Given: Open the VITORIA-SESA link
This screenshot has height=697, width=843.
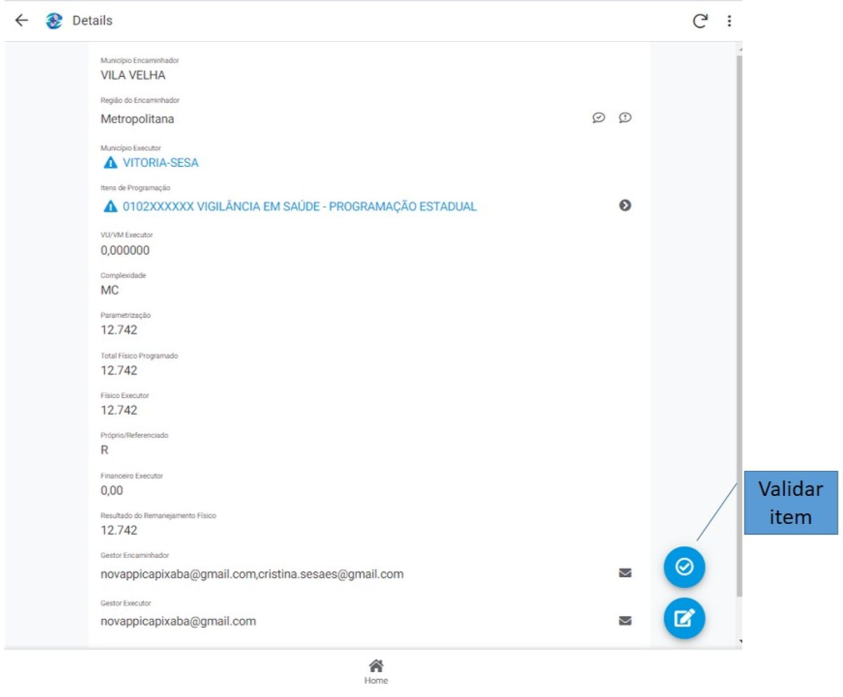Looking at the screenshot, I should [x=161, y=163].
